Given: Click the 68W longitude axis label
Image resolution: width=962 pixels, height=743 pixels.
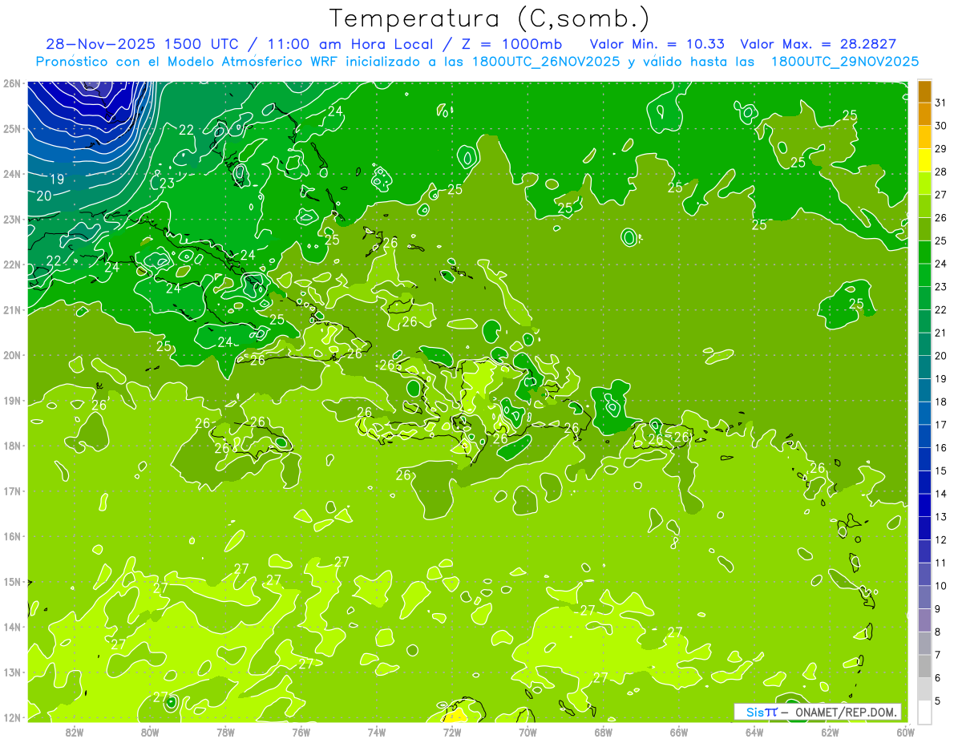Looking at the screenshot, I should pos(604,731).
